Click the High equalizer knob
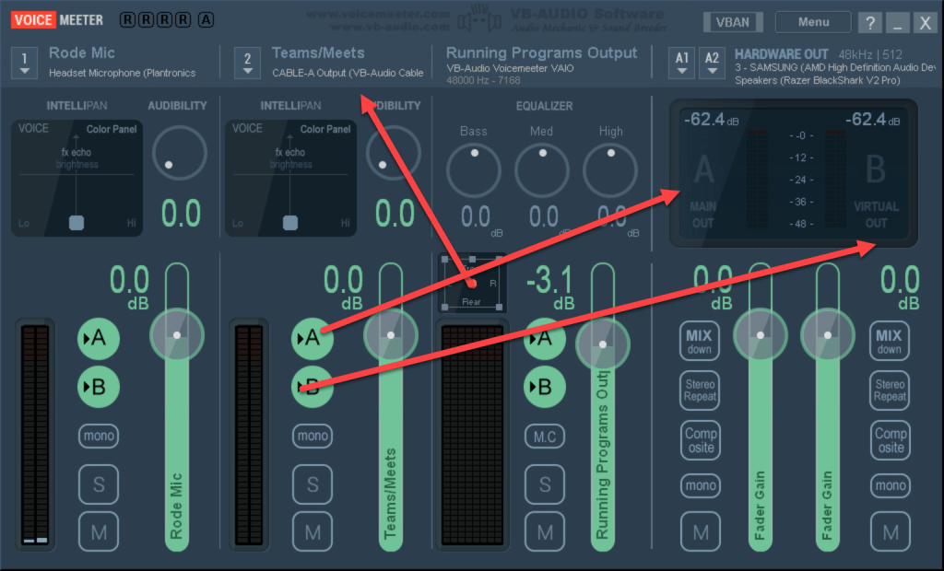 point(610,170)
